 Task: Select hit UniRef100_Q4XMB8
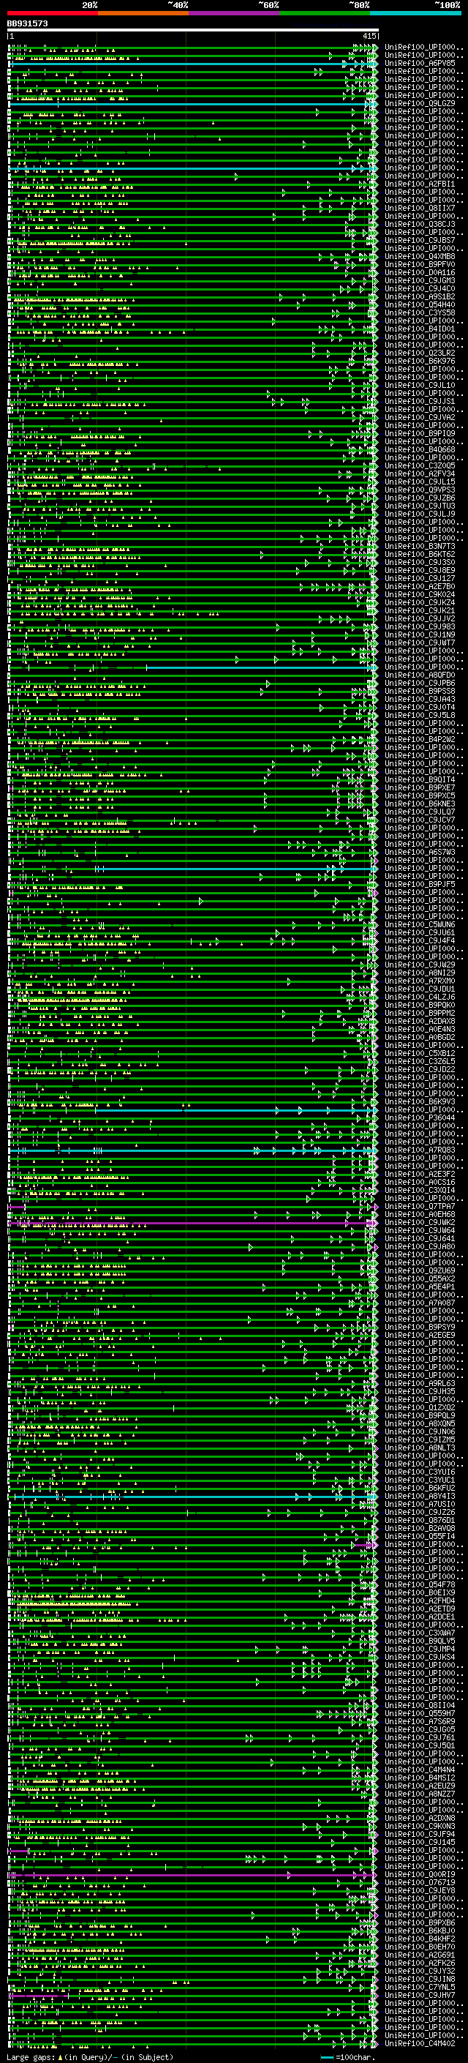[x=420, y=256]
